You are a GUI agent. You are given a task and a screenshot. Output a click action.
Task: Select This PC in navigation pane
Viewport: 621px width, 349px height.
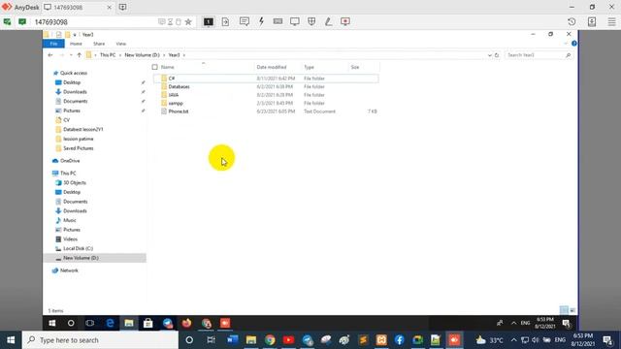pyautogui.click(x=68, y=174)
